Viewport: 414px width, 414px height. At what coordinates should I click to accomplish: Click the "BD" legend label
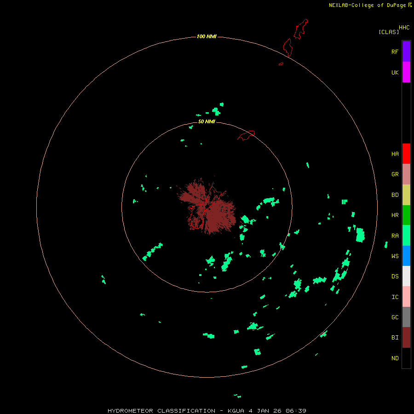click(x=395, y=195)
